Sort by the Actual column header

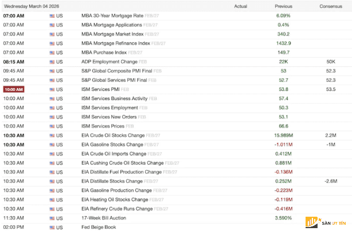pos(241,6)
